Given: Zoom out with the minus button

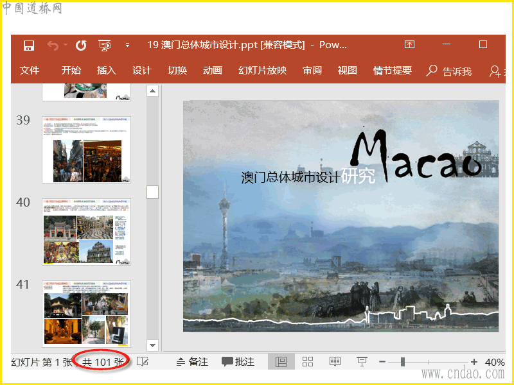Looking at the screenshot, I should point(382,362).
